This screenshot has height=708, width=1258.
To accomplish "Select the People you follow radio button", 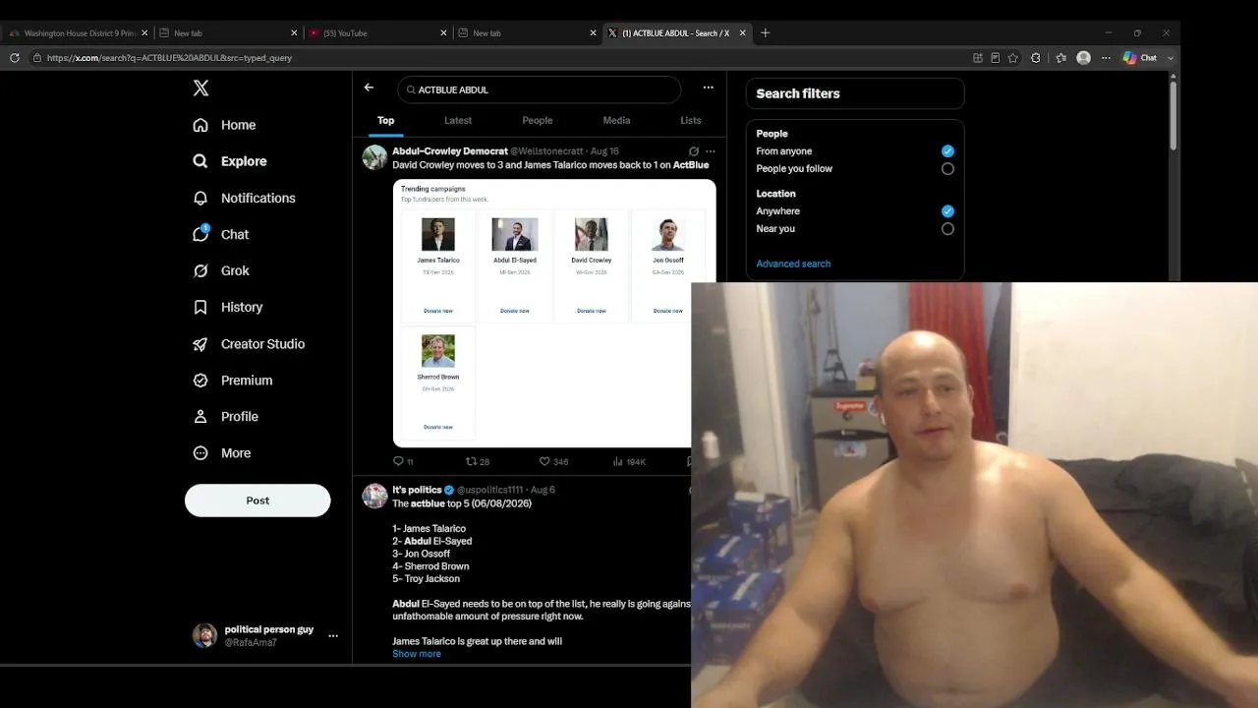I will tap(947, 169).
